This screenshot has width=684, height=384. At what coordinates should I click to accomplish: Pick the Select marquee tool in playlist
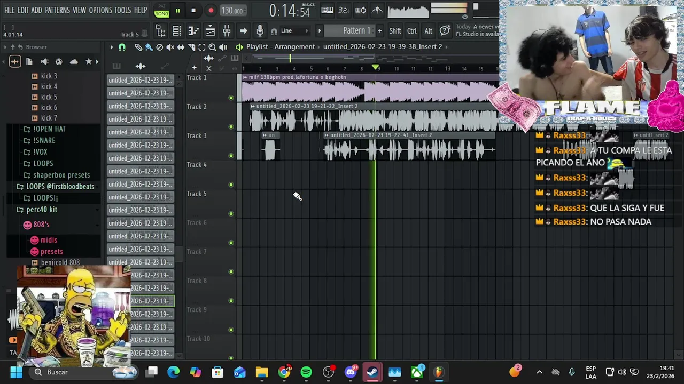(202, 47)
